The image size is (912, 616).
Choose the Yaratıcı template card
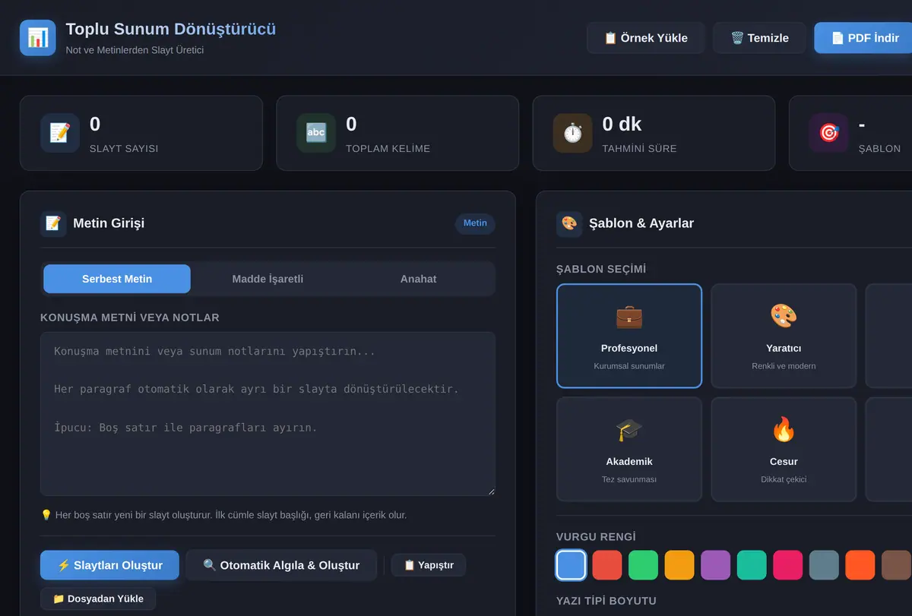tap(784, 336)
